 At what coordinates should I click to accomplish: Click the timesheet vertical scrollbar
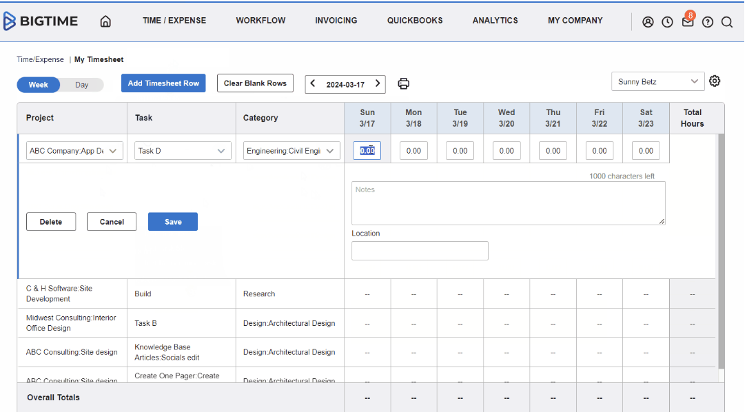(721, 251)
